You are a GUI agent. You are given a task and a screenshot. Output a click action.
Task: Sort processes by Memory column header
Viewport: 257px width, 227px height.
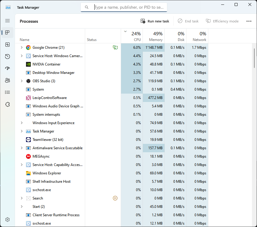(154, 36)
